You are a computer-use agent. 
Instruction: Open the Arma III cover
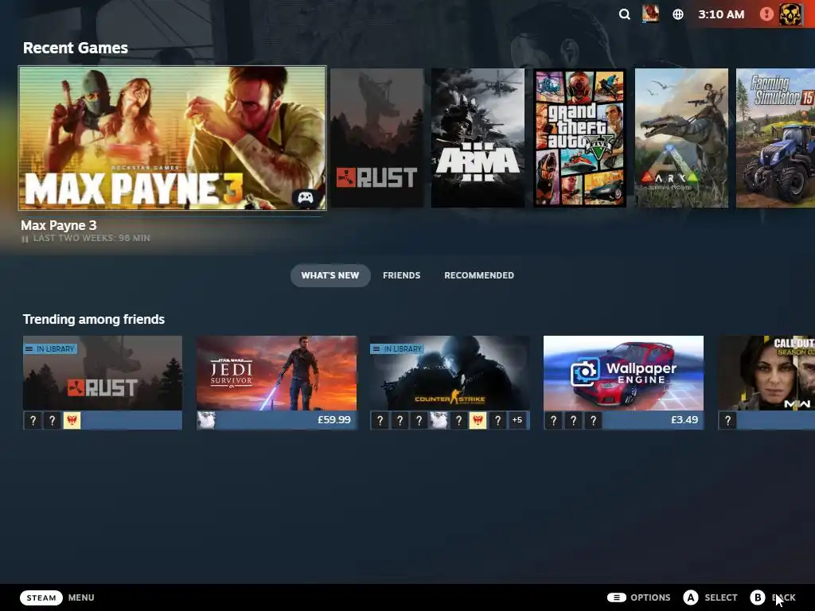point(478,138)
